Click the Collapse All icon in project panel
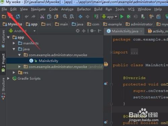 pos(84,31)
